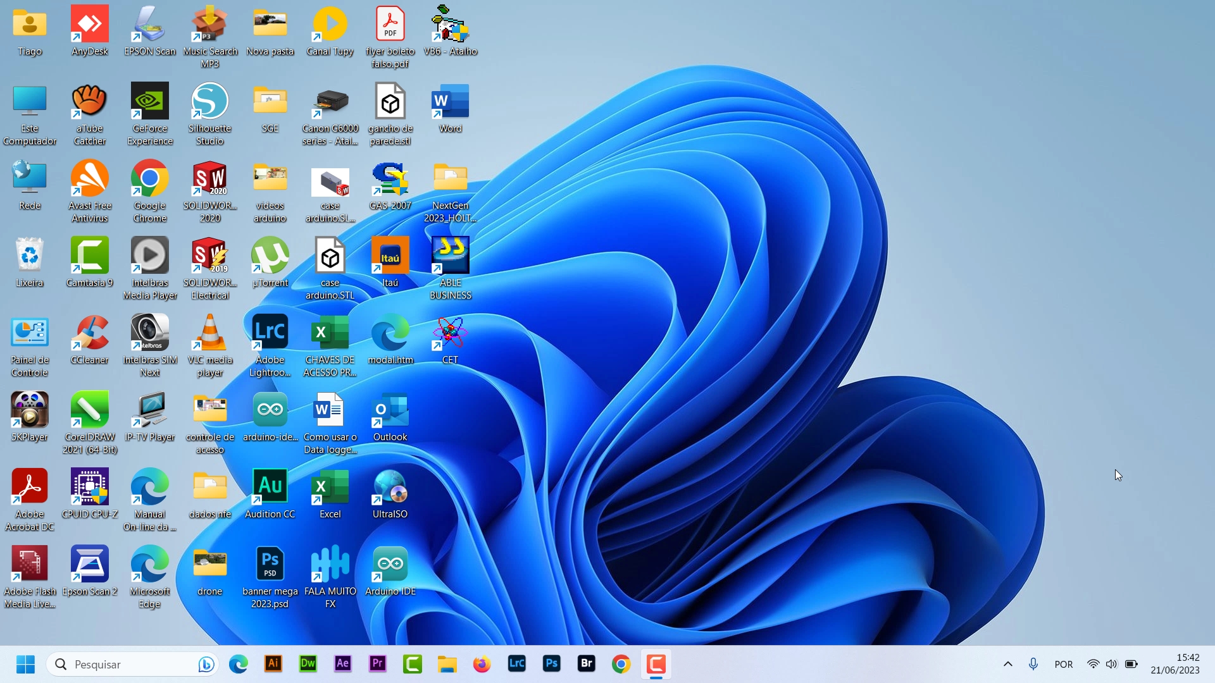Screen dimensions: 1215x683
Task: Open the Wi-Fi network tray icon
Action: (1093, 664)
